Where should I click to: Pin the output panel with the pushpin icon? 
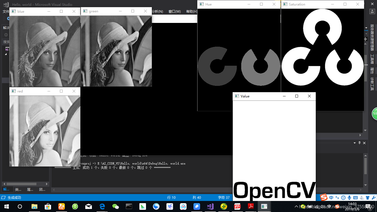[x=359, y=143]
